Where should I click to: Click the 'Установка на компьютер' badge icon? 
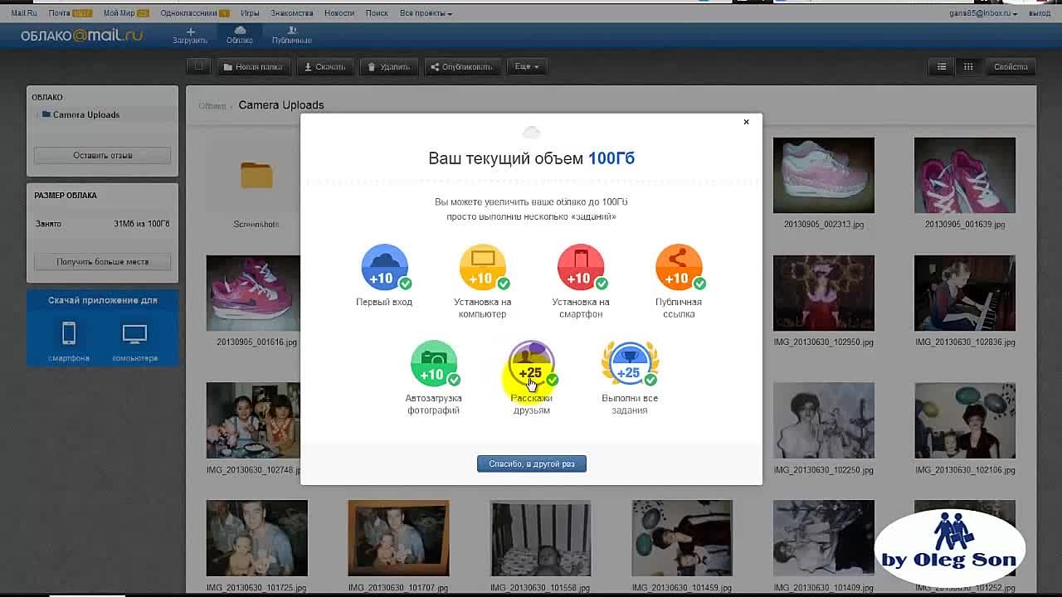pos(483,267)
